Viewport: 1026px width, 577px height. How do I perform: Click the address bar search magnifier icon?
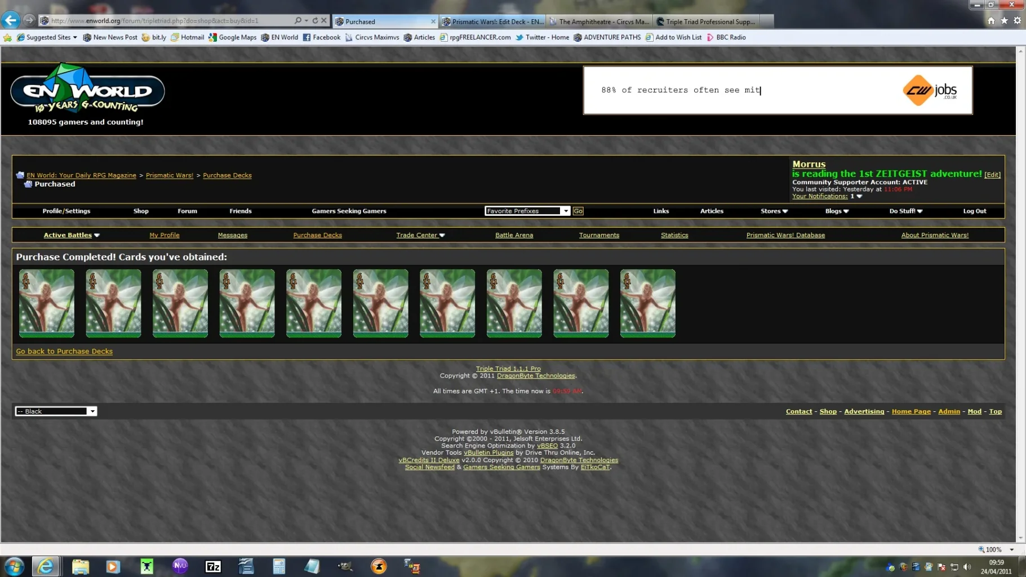pos(298,20)
